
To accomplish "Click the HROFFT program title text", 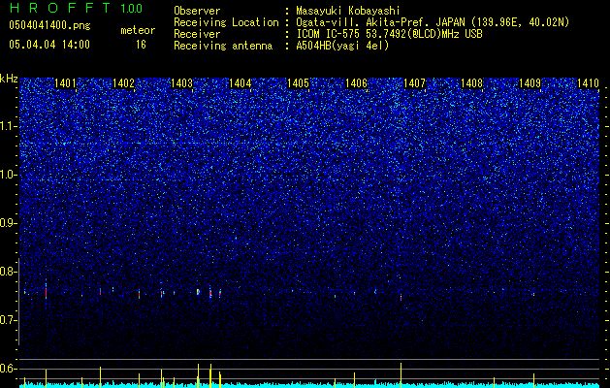I will 60,8.
